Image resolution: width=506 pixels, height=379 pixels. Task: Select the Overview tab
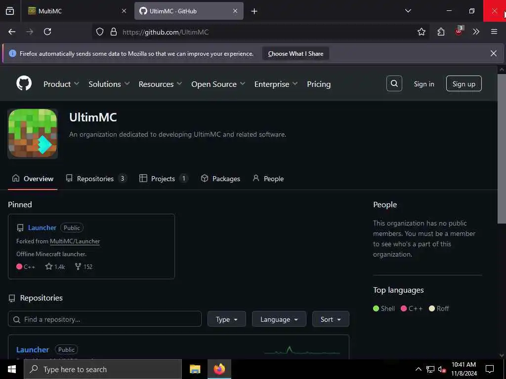(x=33, y=179)
